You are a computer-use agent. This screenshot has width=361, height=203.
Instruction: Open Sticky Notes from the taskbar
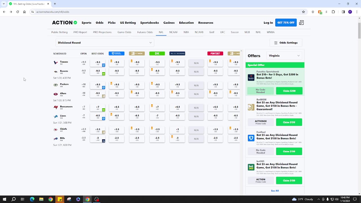60,199
